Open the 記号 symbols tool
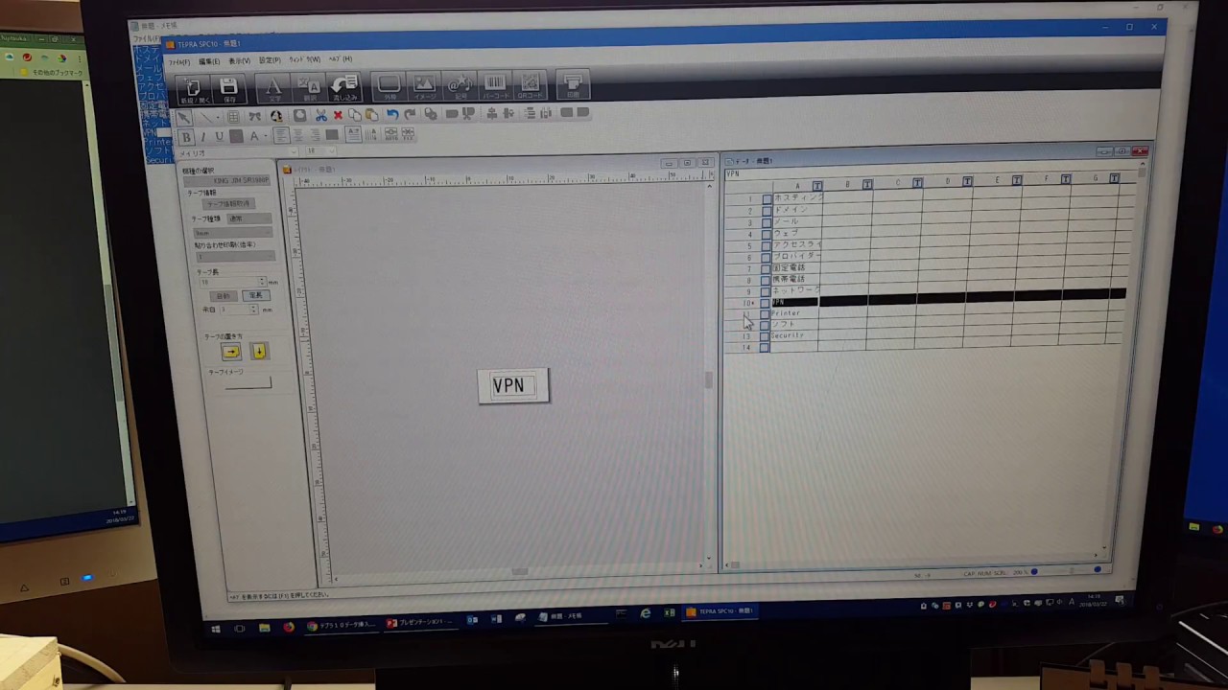Screen dimensions: 1228x690 click(460, 86)
